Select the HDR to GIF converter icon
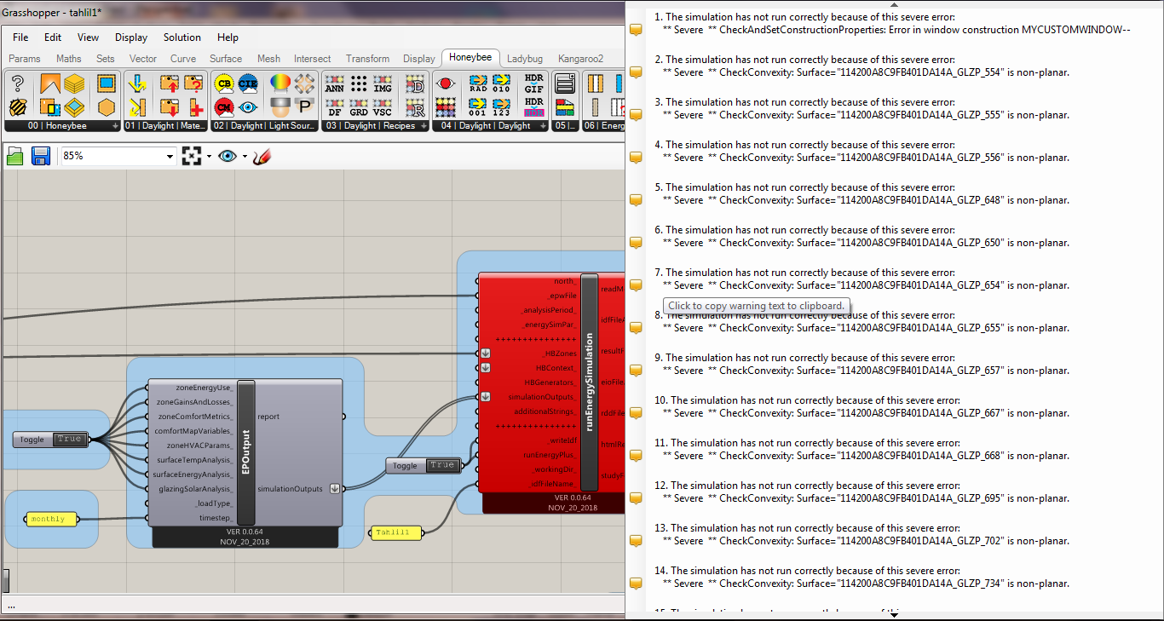Image resolution: width=1164 pixels, height=621 pixels. click(534, 84)
